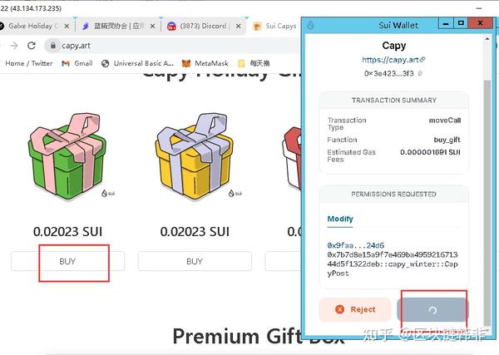Close the Galxe Holiday tab
Image resolution: width=499 pixels, height=355 pixels.
tap(67, 26)
